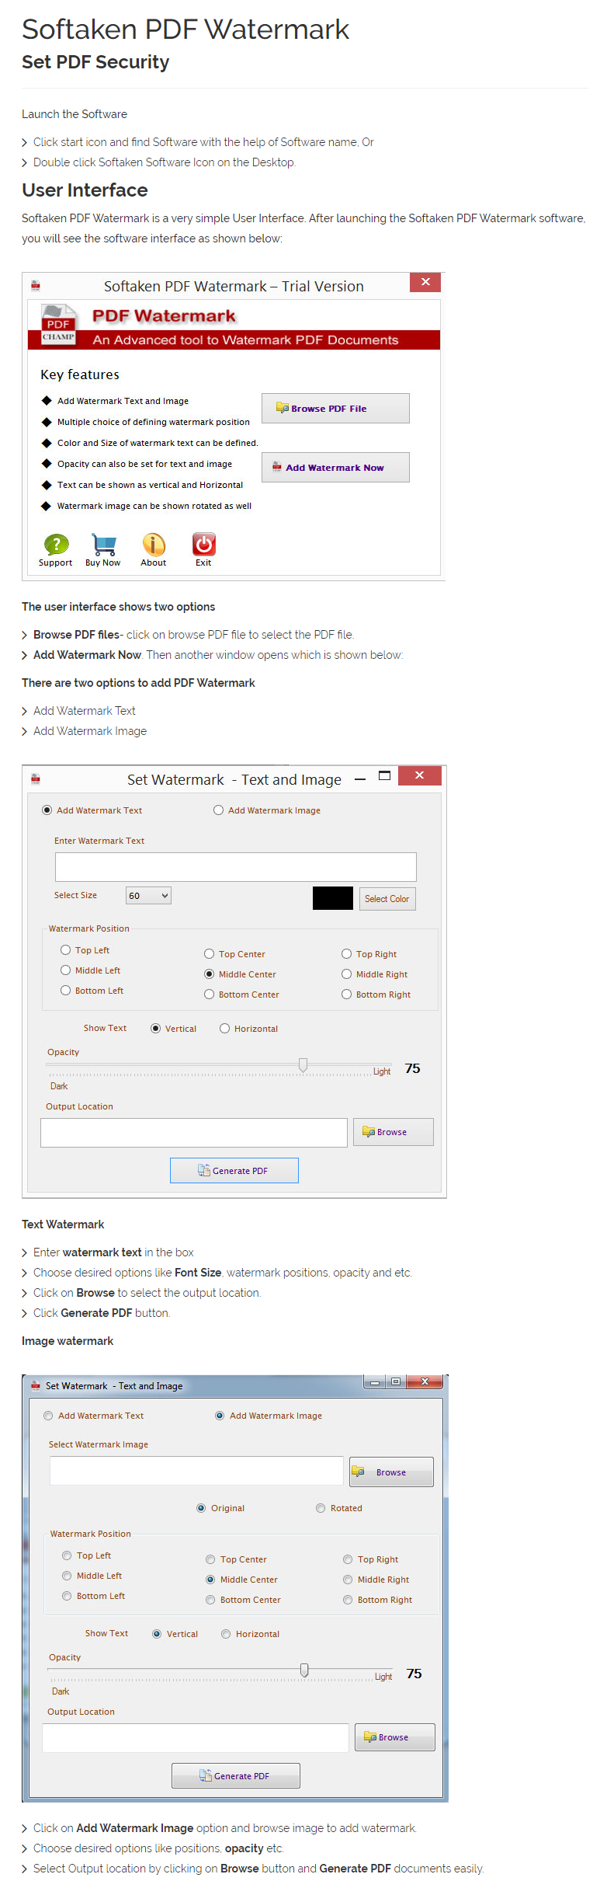
Task: Choose Bottom Right position in text watermark dialog
Action: 347,994
